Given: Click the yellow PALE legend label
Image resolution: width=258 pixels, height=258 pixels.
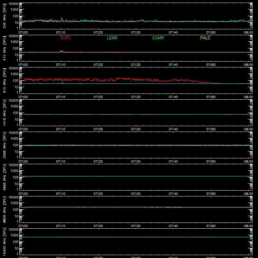Looking at the screenshot, I should pyautogui.click(x=205, y=38).
